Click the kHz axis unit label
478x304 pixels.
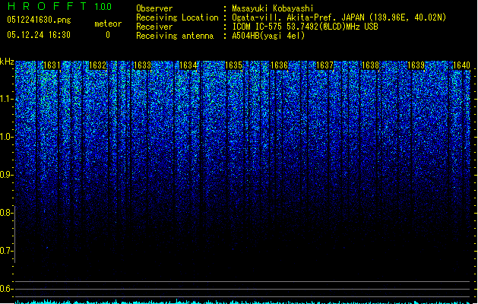click(x=7, y=62)
